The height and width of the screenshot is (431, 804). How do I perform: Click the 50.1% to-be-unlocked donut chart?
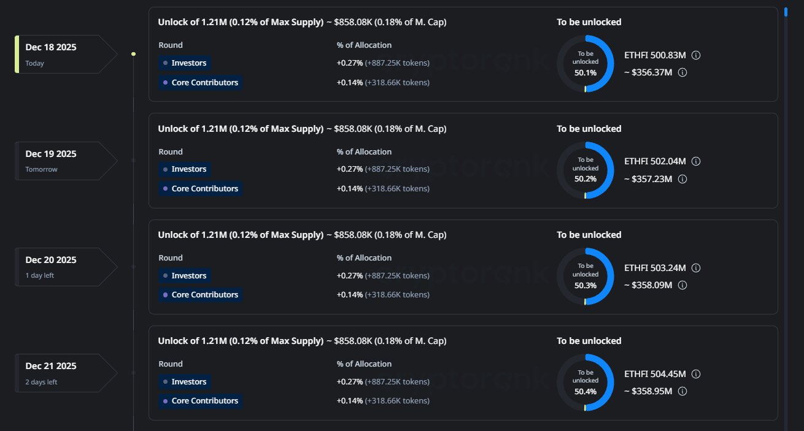click(x=586, y=64)
